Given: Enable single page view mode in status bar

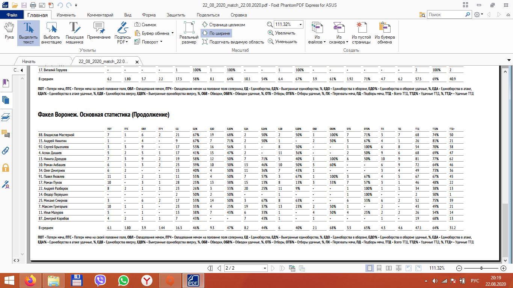Looking at the screenshot, I should (x=370, y=268).
